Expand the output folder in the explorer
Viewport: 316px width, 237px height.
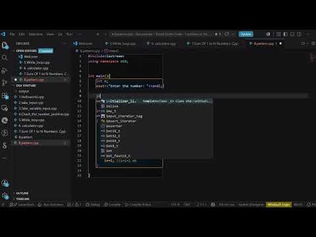click(x=24, y=92)
